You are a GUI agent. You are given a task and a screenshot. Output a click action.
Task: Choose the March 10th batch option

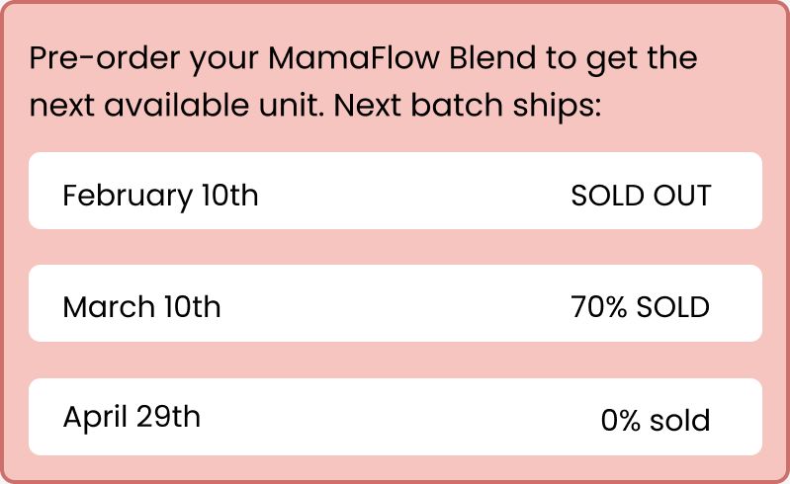pos(395,303)
